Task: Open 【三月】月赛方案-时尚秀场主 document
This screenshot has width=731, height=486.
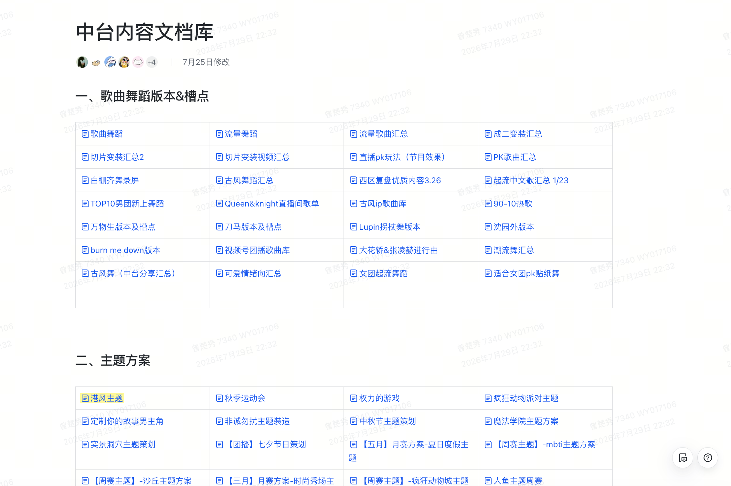Action: (x=275, y=481)
